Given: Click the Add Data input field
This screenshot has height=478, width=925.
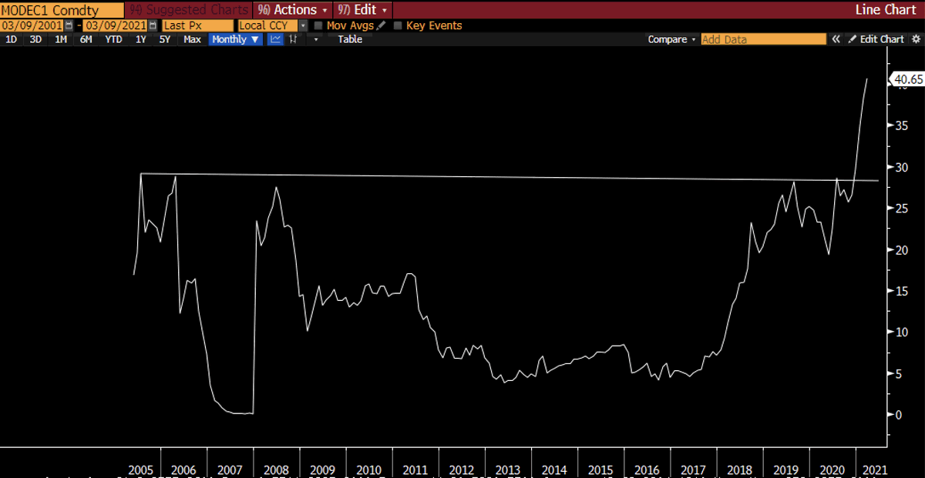Looking at the screenshot, I should 763,39.
